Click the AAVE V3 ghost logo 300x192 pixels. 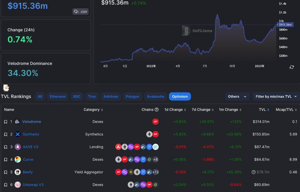17,147
